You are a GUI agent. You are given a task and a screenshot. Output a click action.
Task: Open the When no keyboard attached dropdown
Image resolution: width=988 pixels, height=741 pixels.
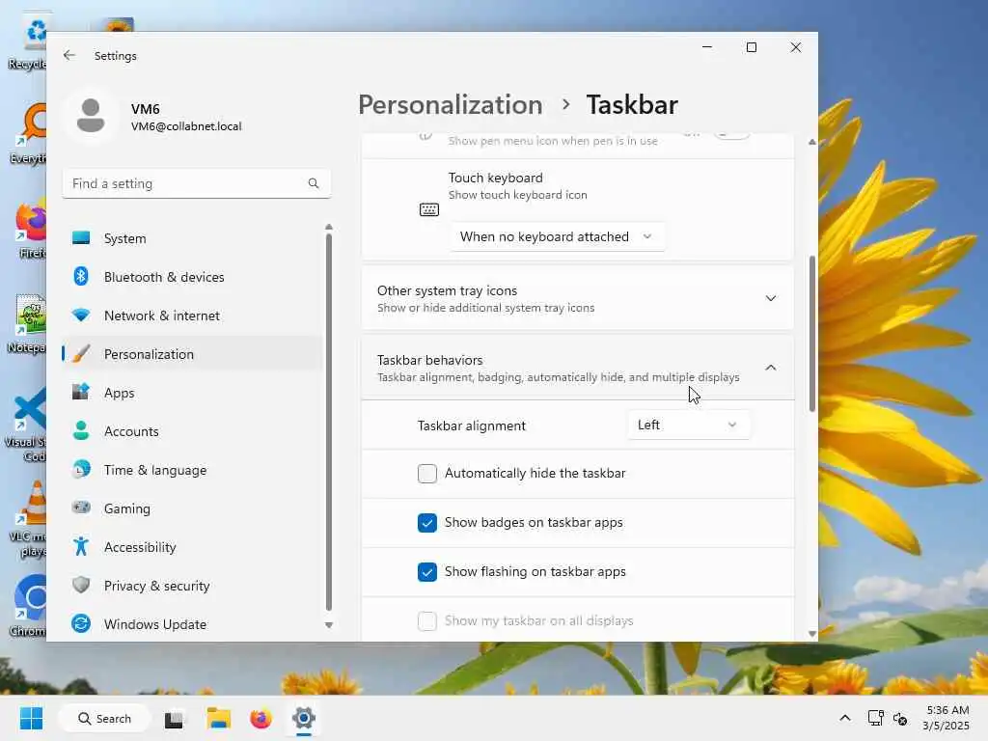point(557,236)
